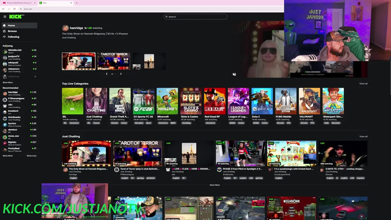Open Adeamonc in the Following list
This screenshot has width=391, height=220.
tap(19, 70)
